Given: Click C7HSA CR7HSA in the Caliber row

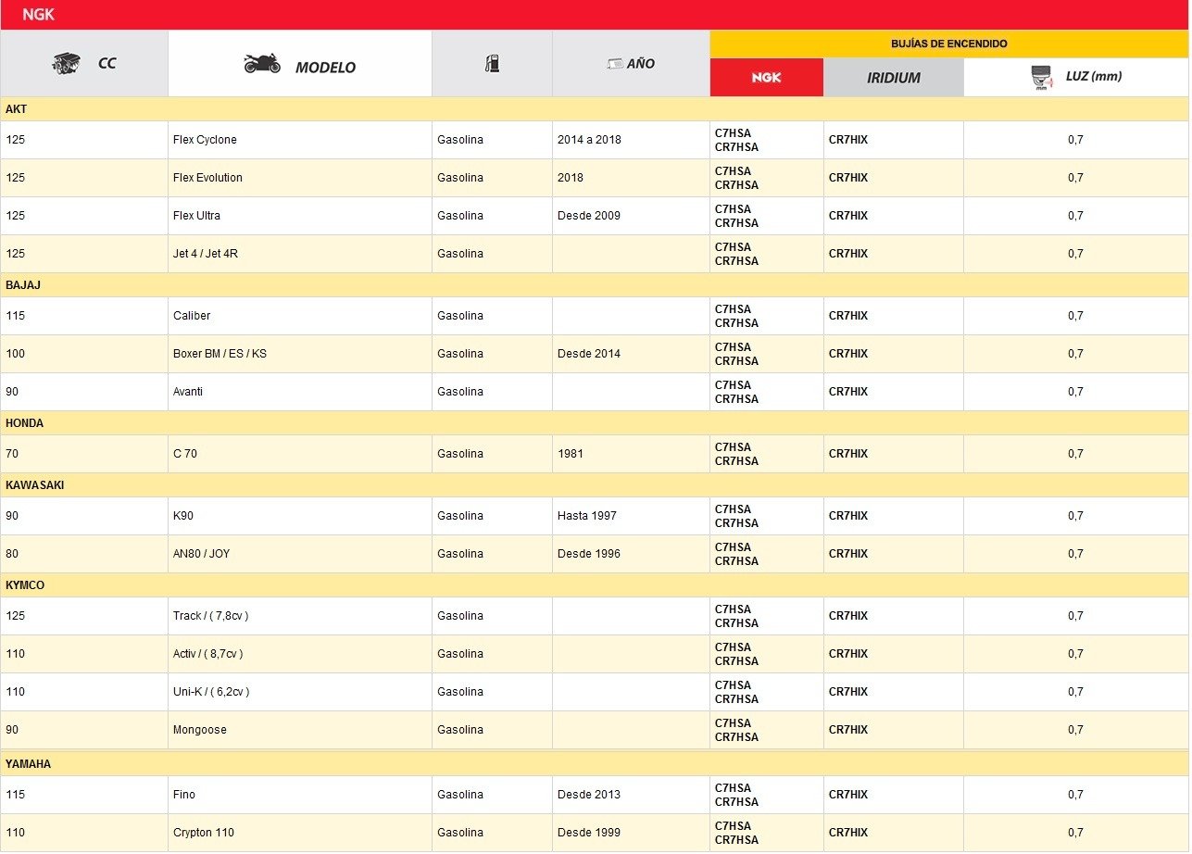Looking at the screenshot, I should click(736, 316).
